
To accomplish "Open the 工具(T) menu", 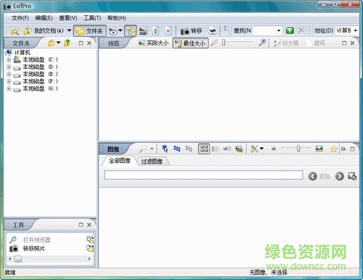I will (92, 18).
